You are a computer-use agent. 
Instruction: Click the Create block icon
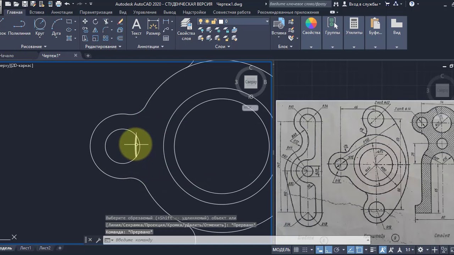[x=292, y=22]
